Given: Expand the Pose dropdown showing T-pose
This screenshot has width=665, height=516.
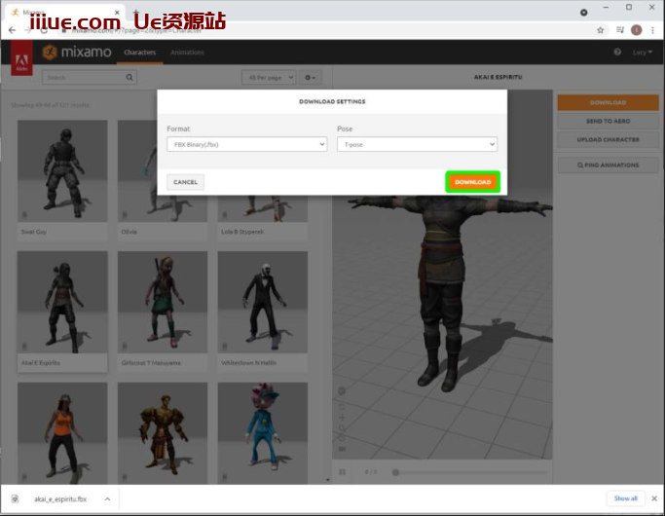Looking at the screenshot, I should [x=417, y=144].
